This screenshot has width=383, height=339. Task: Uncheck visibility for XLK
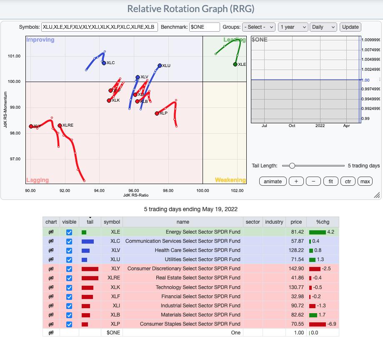(x=69, y=287)
